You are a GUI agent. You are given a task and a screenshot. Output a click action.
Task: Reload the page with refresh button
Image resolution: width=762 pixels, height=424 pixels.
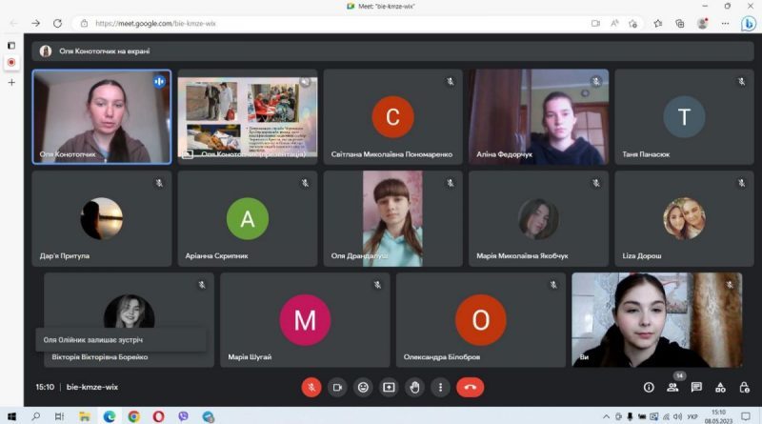tap(57, 23)
